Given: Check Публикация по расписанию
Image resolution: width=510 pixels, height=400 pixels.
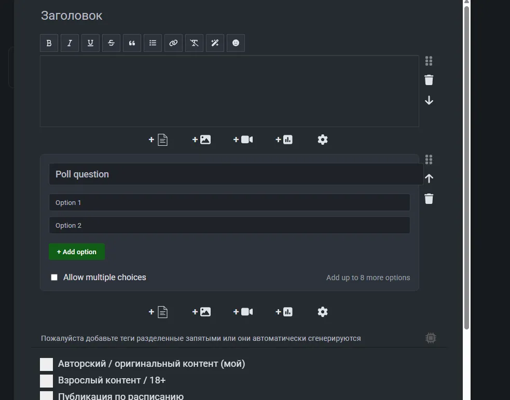Looking at the screenshot, I should (46, 396).
